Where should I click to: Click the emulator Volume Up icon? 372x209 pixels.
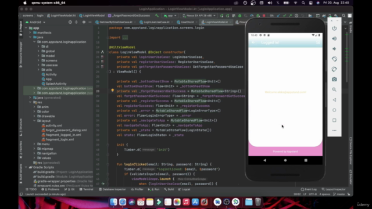334,39
